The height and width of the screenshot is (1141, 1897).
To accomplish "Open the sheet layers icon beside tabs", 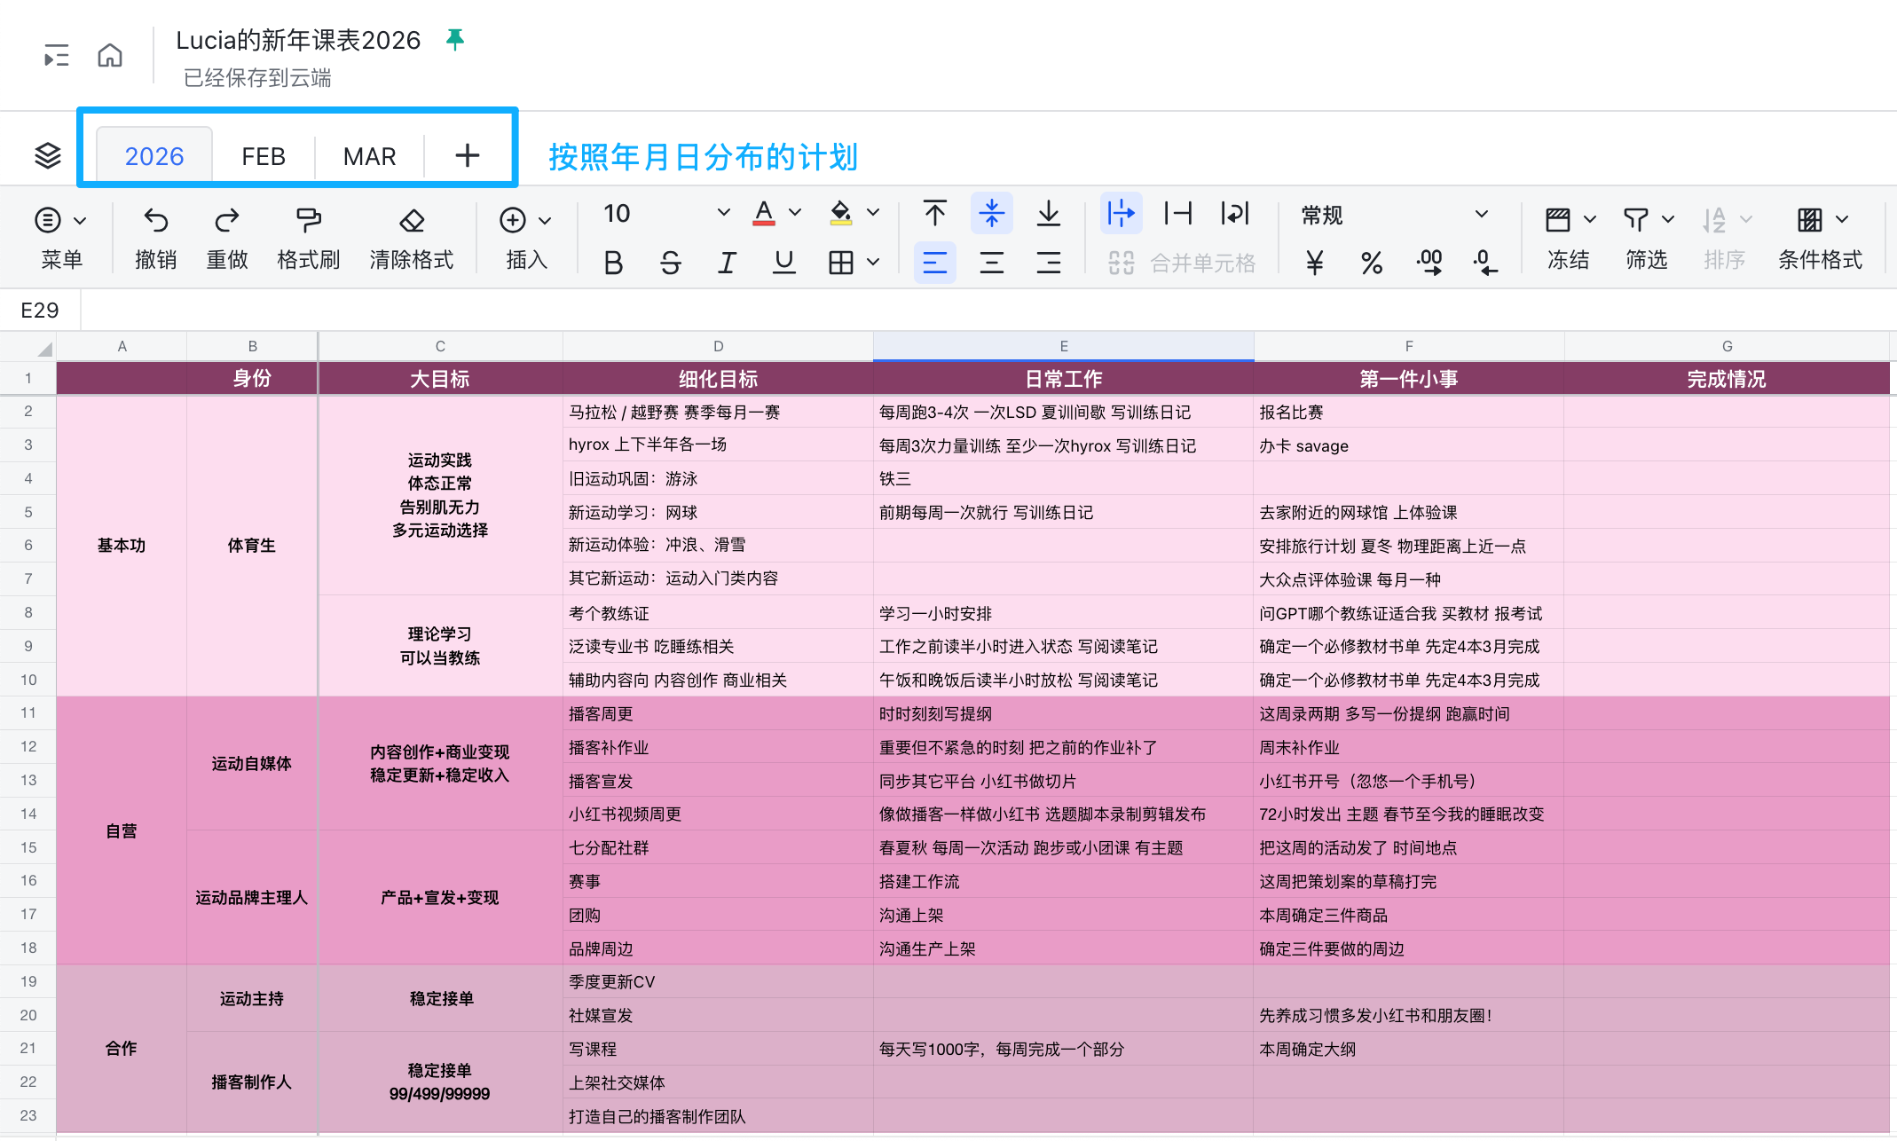I will click(48, 155).
